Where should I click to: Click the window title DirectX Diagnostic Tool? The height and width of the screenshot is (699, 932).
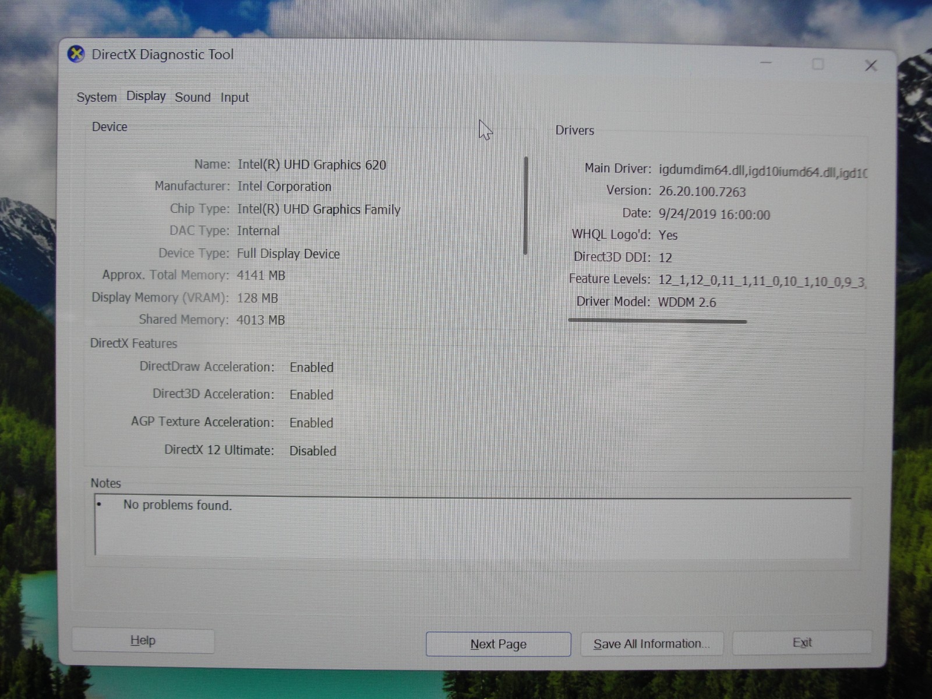(163, 55)
